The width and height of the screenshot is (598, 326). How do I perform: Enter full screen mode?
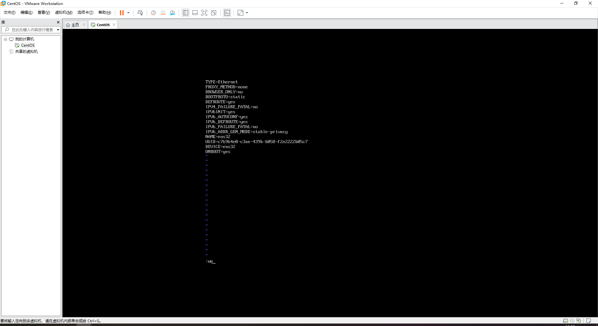click(204, 13)
